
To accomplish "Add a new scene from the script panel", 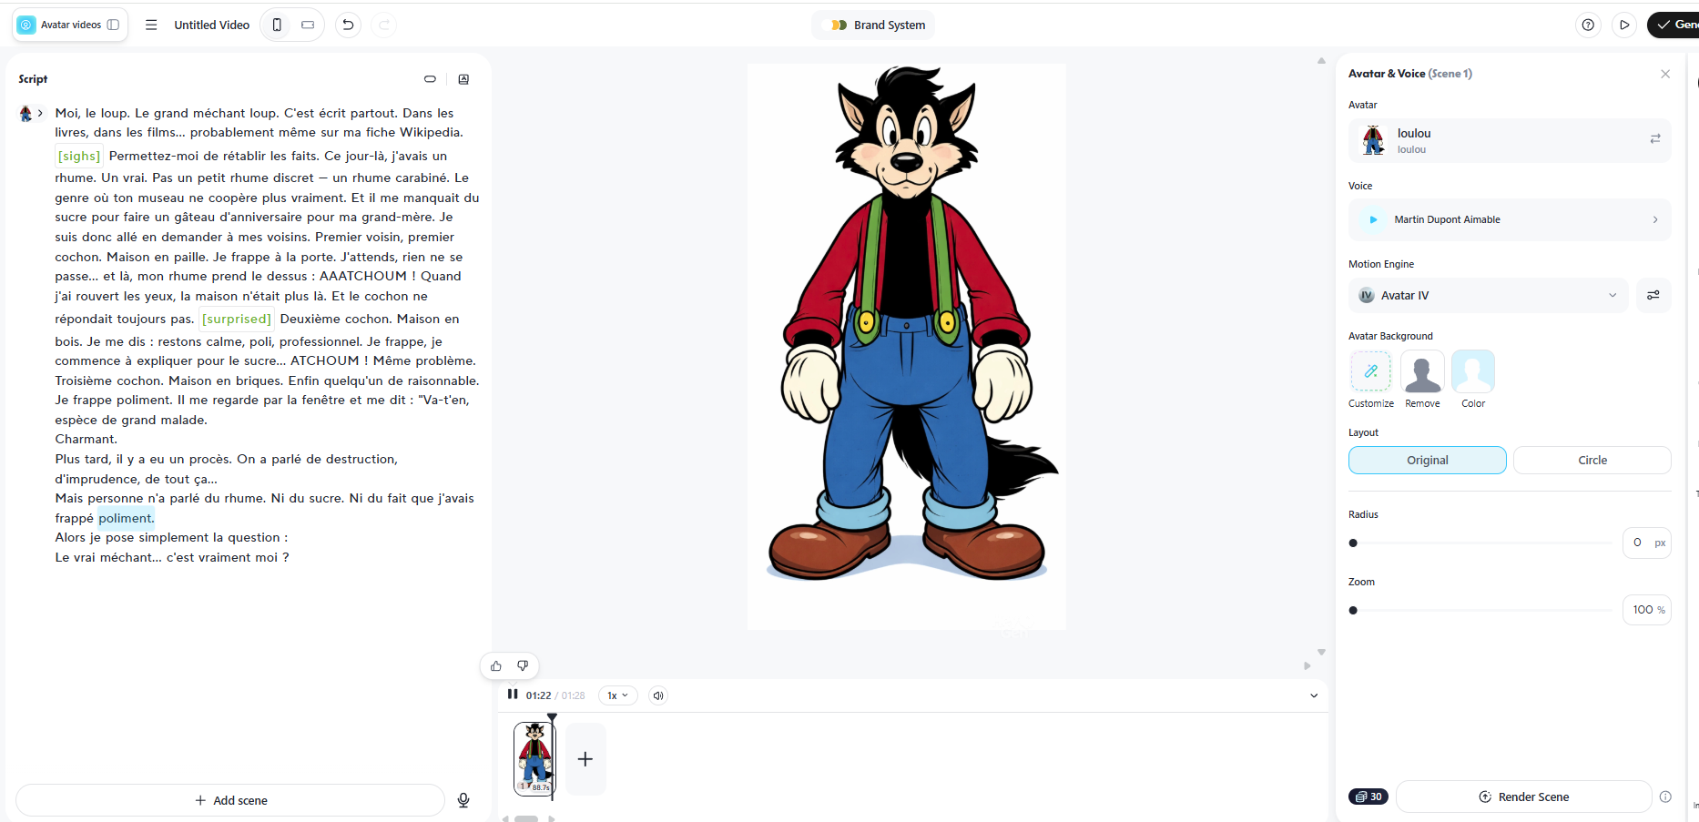I will click(x=230, y=800).
